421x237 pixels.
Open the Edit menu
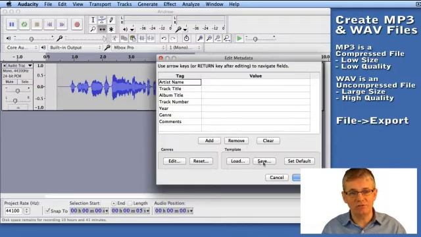pyautogui.click(x=62, y=5)
